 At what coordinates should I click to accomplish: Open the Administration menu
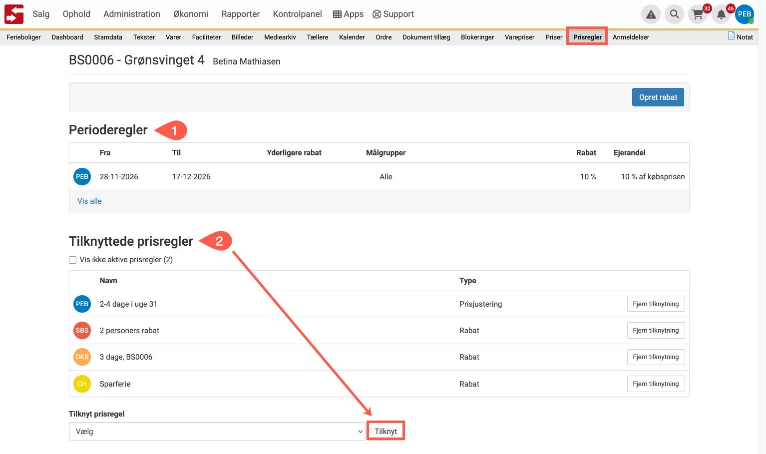(132, 14)
